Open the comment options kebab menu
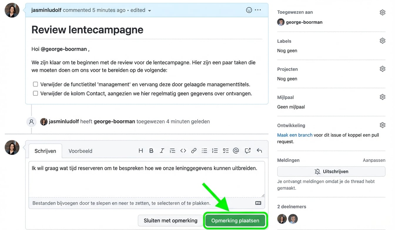 (258, 10)
